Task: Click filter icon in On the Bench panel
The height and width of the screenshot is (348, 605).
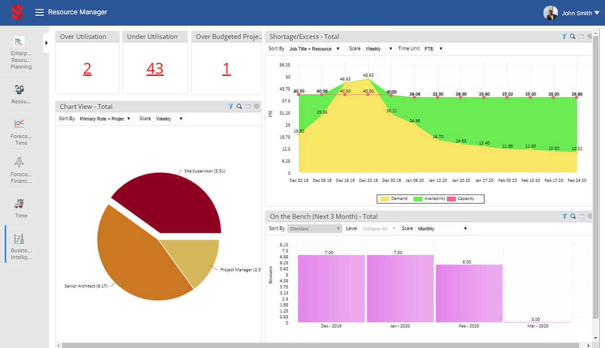Action: 565,217
